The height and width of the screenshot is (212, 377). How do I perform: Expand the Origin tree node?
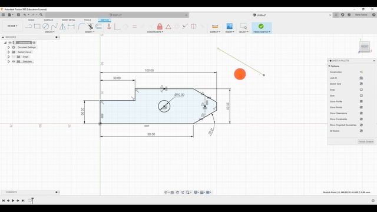click(9, 57)
